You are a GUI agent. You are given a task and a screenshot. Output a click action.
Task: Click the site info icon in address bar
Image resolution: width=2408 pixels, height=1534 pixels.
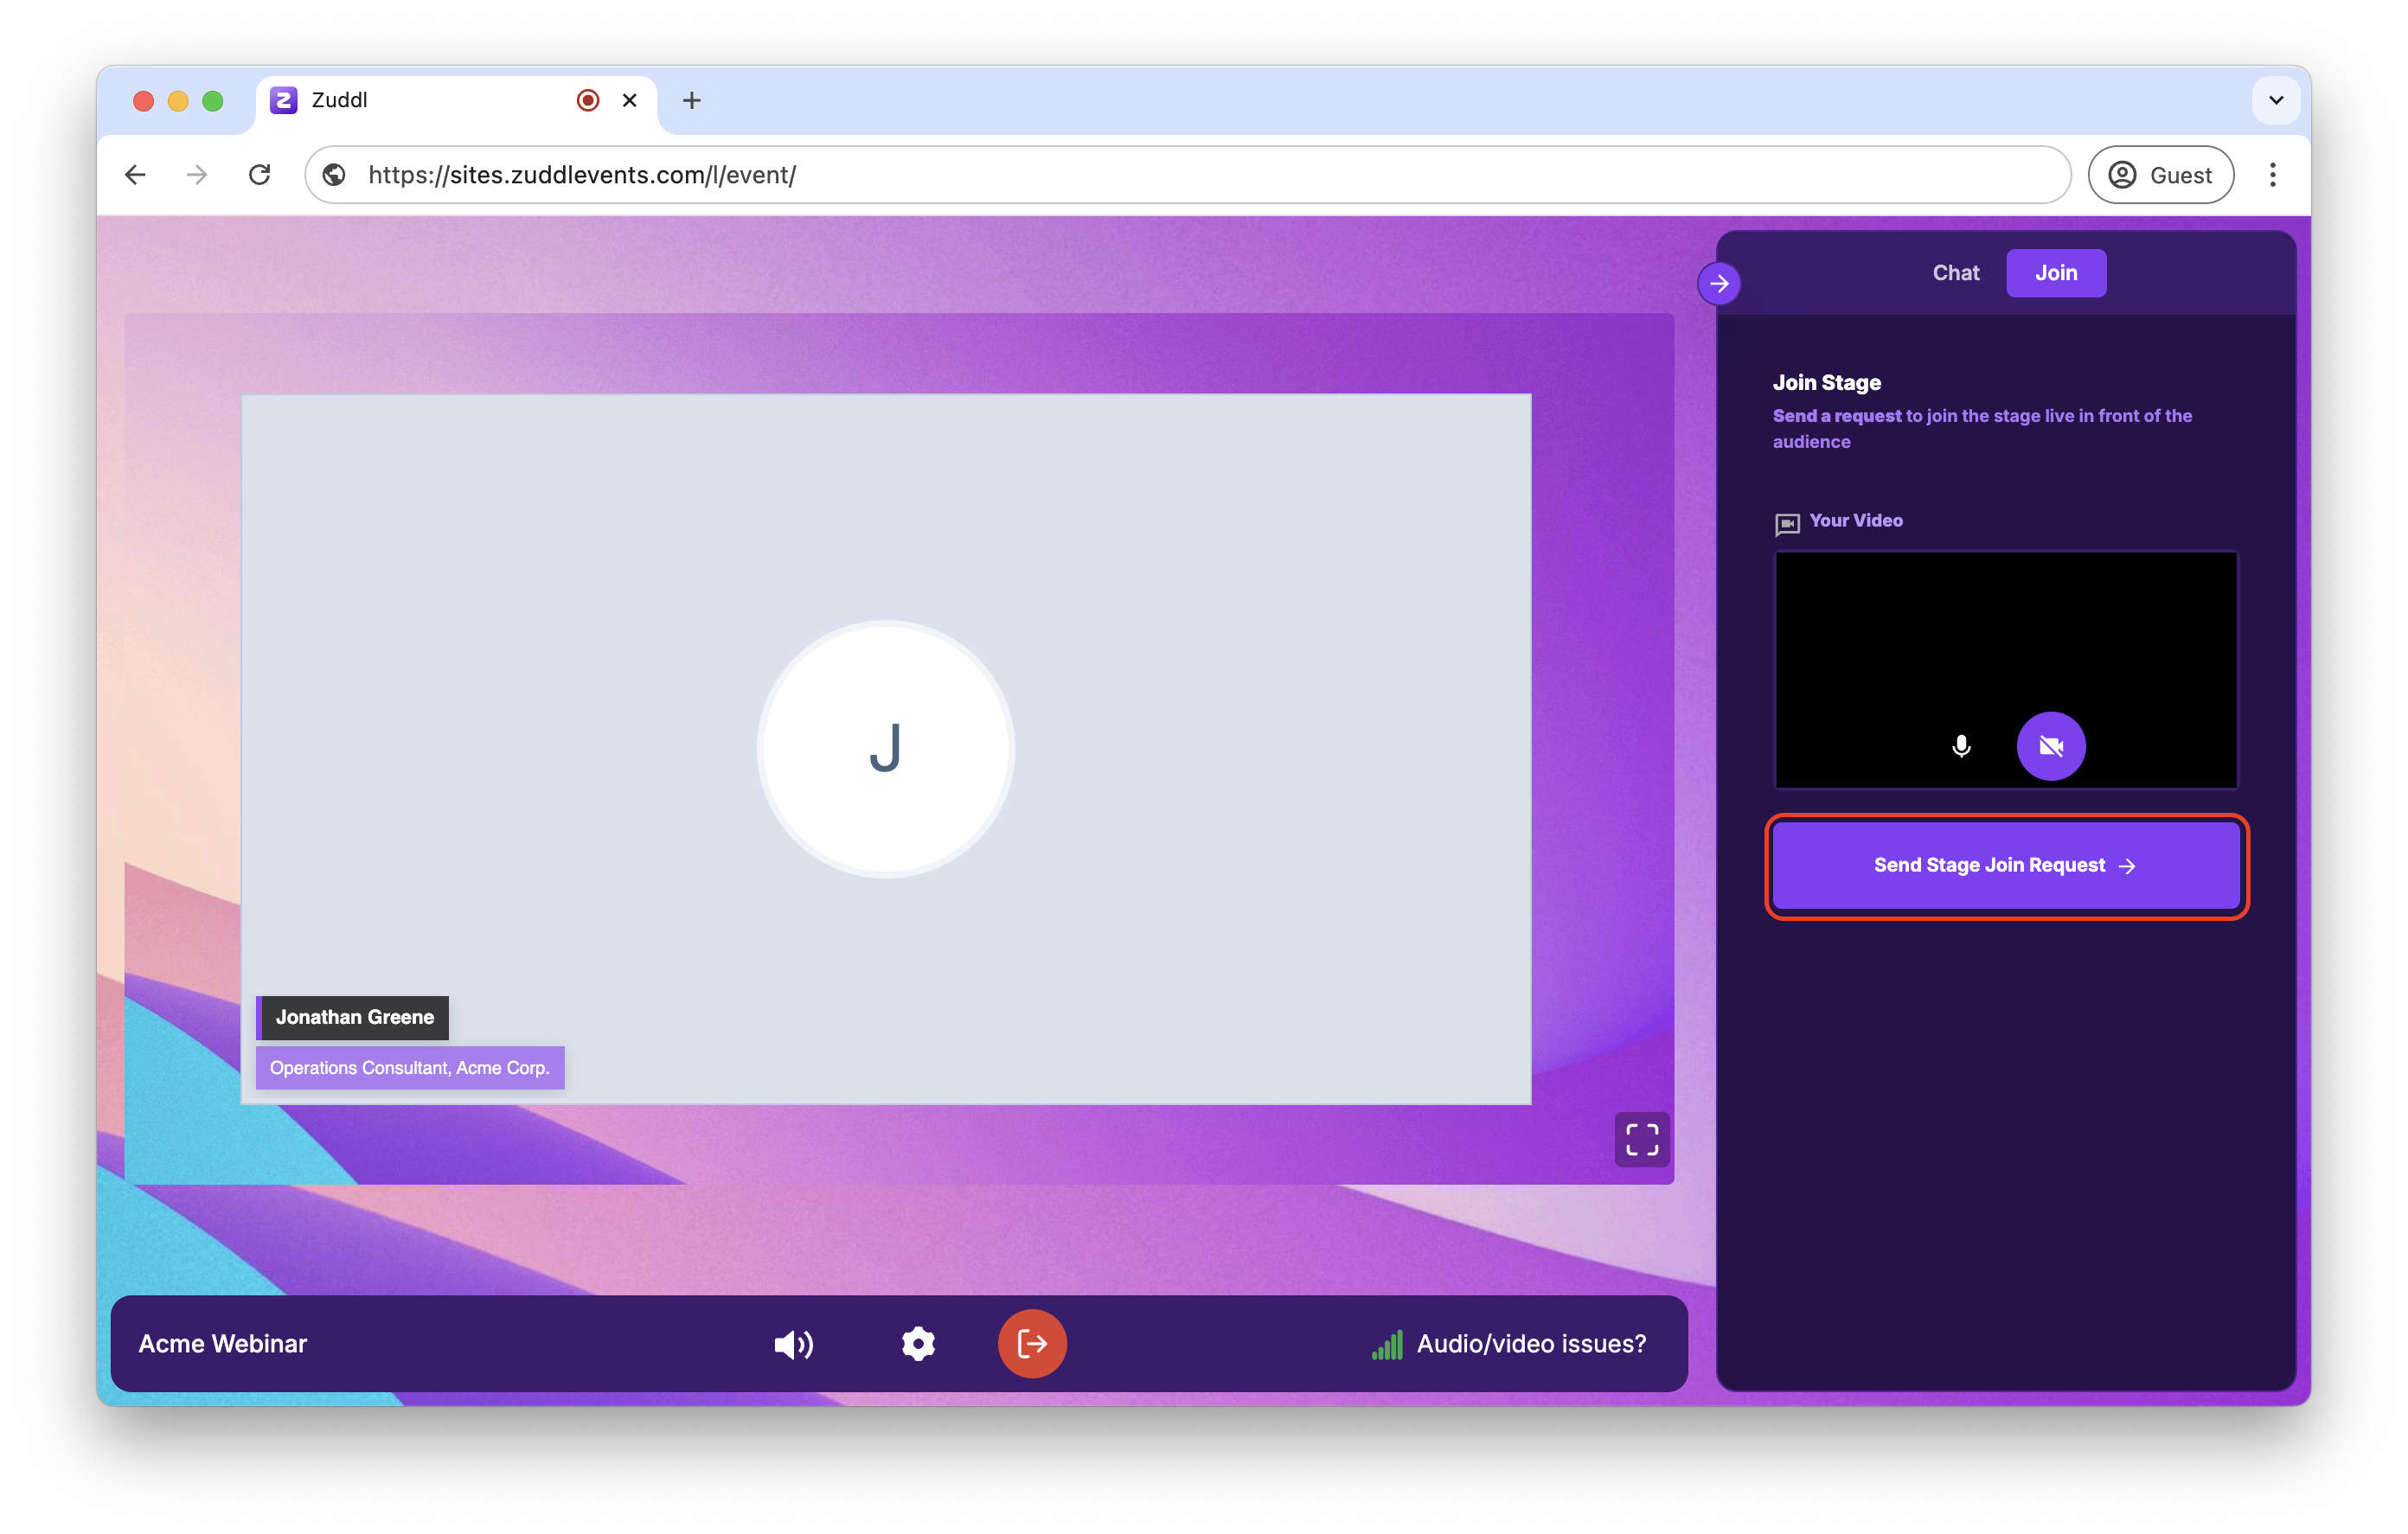point(335,175)
